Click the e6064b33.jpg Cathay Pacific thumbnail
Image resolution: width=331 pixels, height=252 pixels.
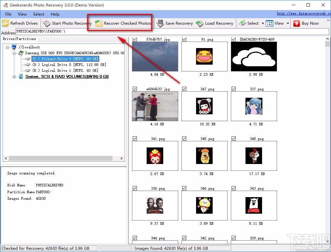(x=155, y=106)
